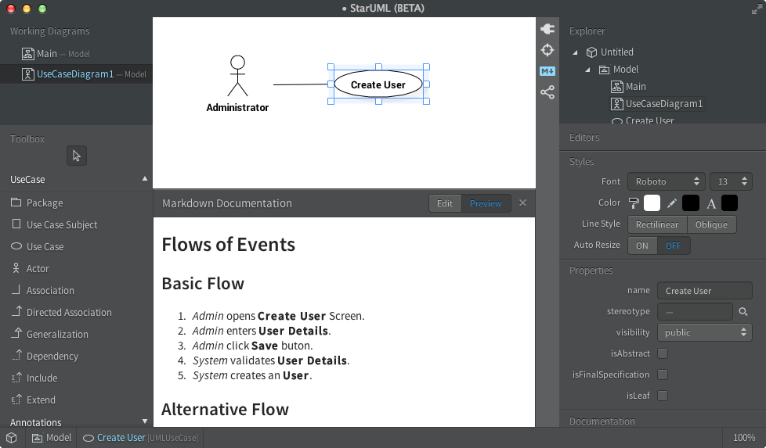Tick the isLeaf checkbox
This screenshot has height=448, width=766.
coord(663,396)
